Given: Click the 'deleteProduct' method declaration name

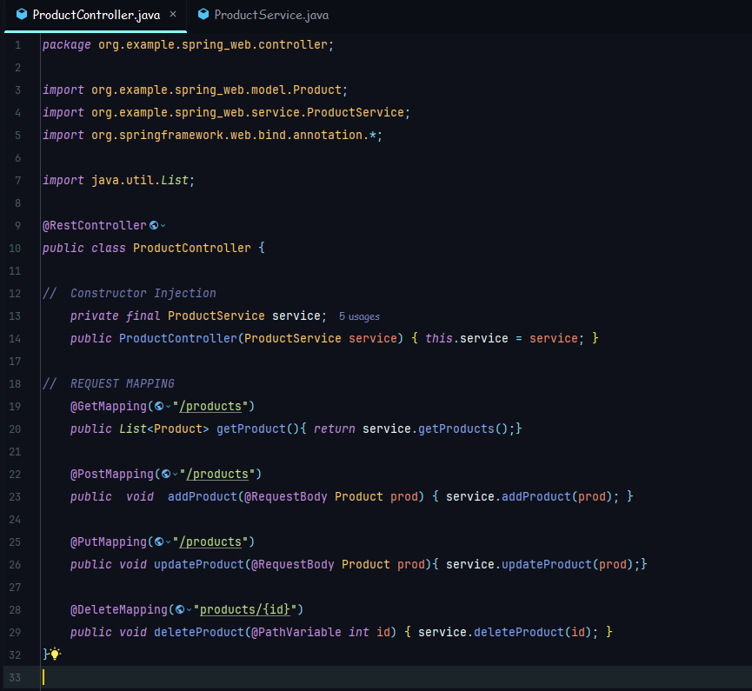Looking at the screenshot, I should point(199,632).
